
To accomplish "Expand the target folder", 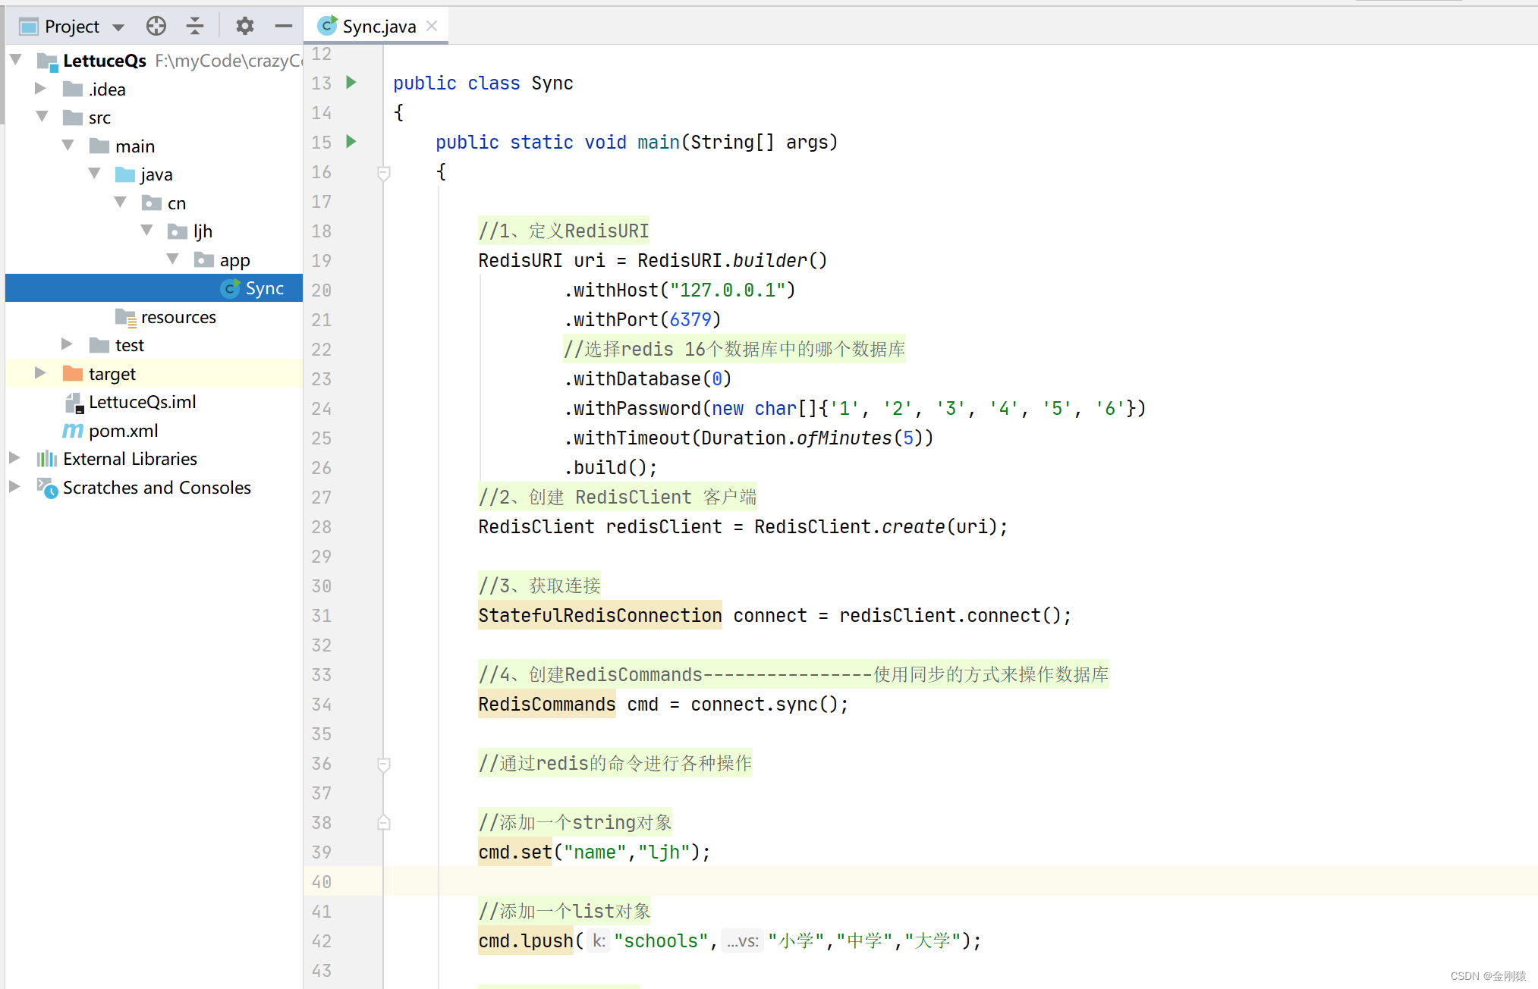I will 40,373.
